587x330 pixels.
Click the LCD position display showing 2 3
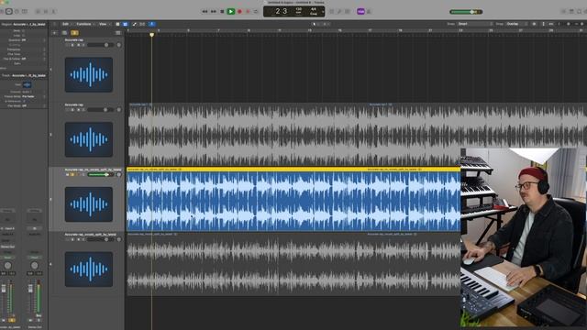click(281, 11)
